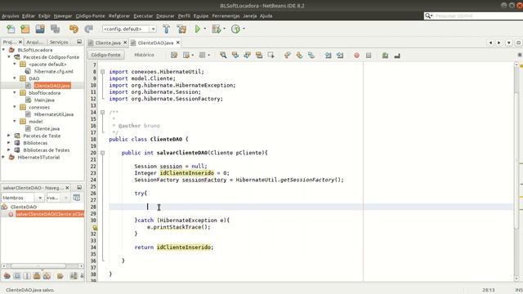Click the Código-Fonte editor view button
Image resolution: width=523 pixels, height=294 pixels.
106,55
